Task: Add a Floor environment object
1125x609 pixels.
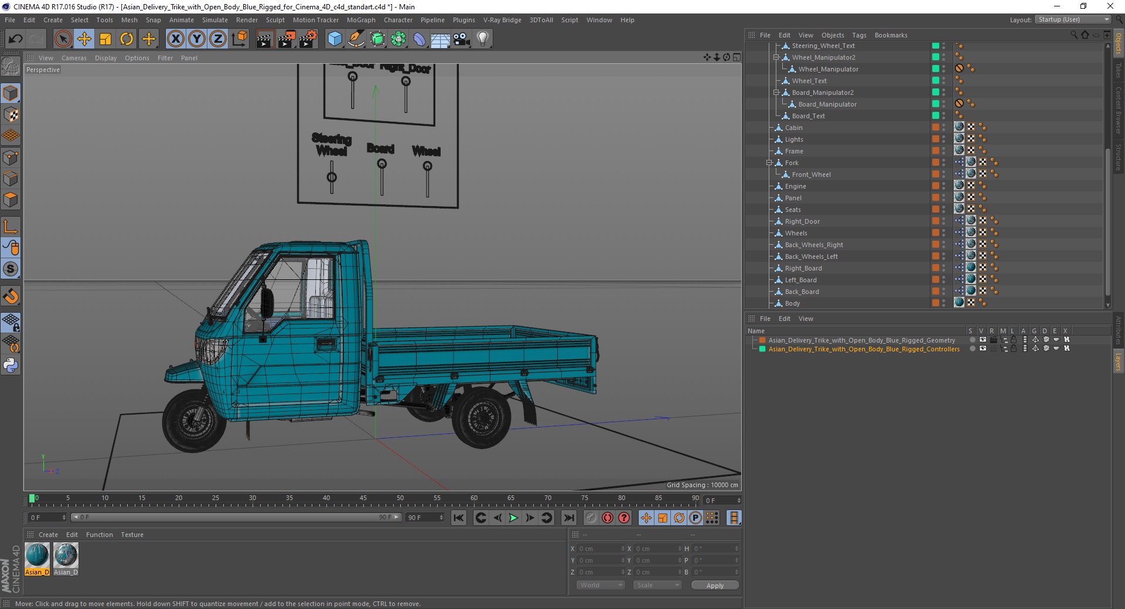Action: pos(441,39)
